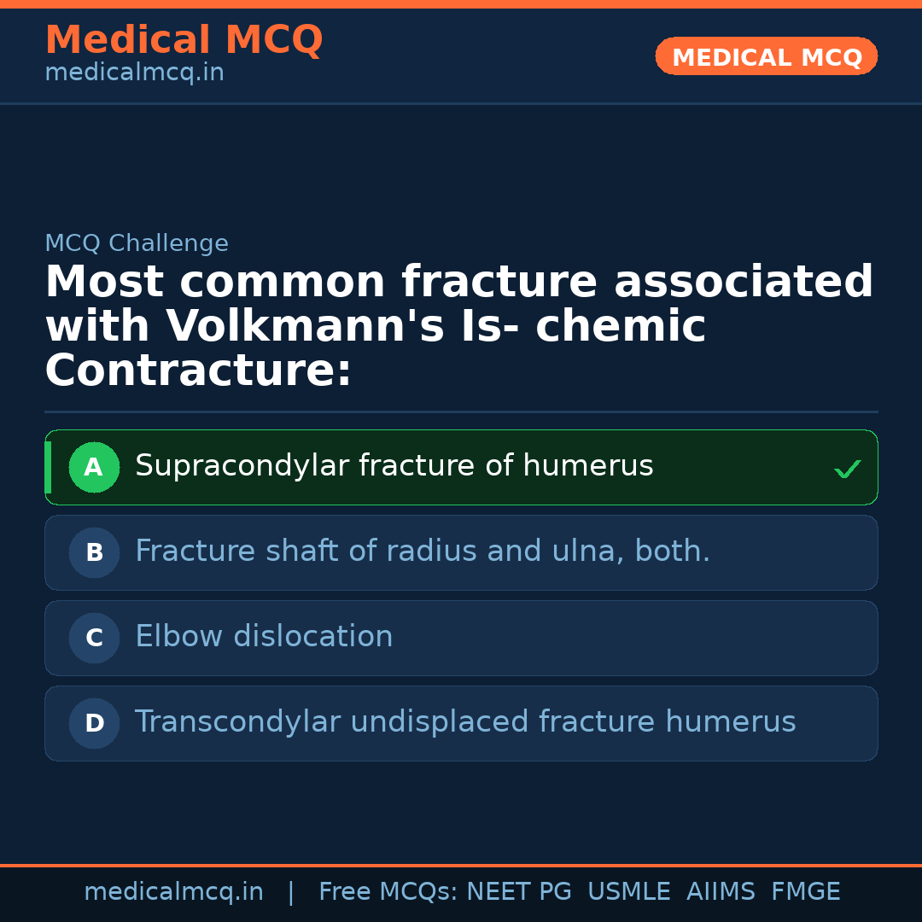Click the green A option circle

coord(94,467)
